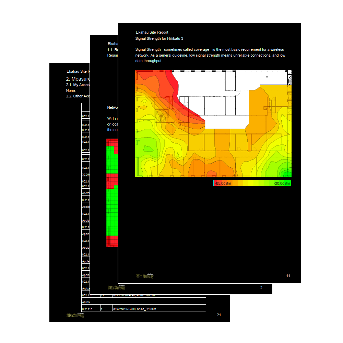Open the signal strength heatmap floor plan

(213, 123)
